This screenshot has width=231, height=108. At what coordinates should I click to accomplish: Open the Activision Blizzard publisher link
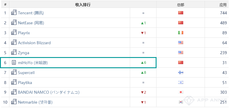(34, 43)
